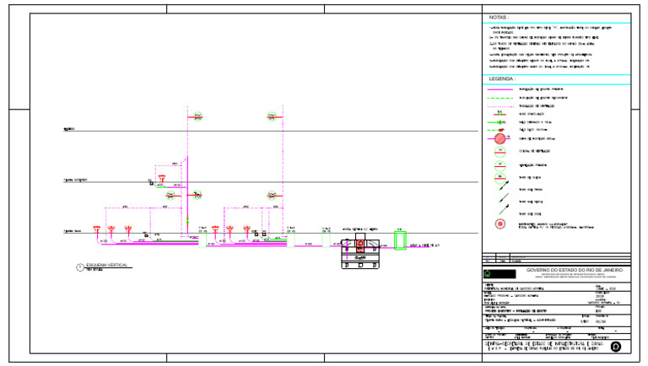Screen dimensions: 648x366
Task: Click the septic tank section drawing
Action: pyautogui.click(x=360, y=250)
